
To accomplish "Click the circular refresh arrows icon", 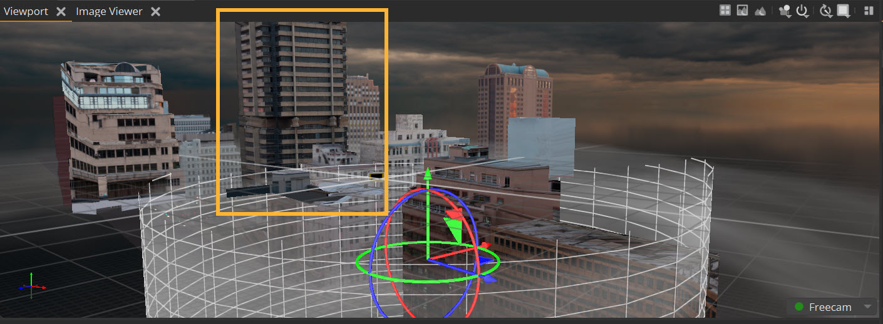I will (x=825, y=11).
